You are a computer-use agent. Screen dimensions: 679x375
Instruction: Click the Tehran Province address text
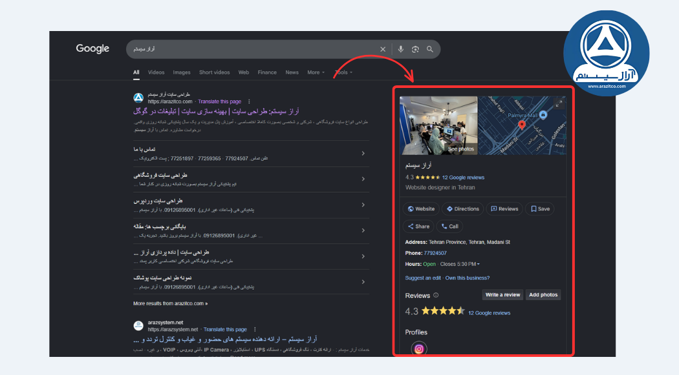[469, 242]
